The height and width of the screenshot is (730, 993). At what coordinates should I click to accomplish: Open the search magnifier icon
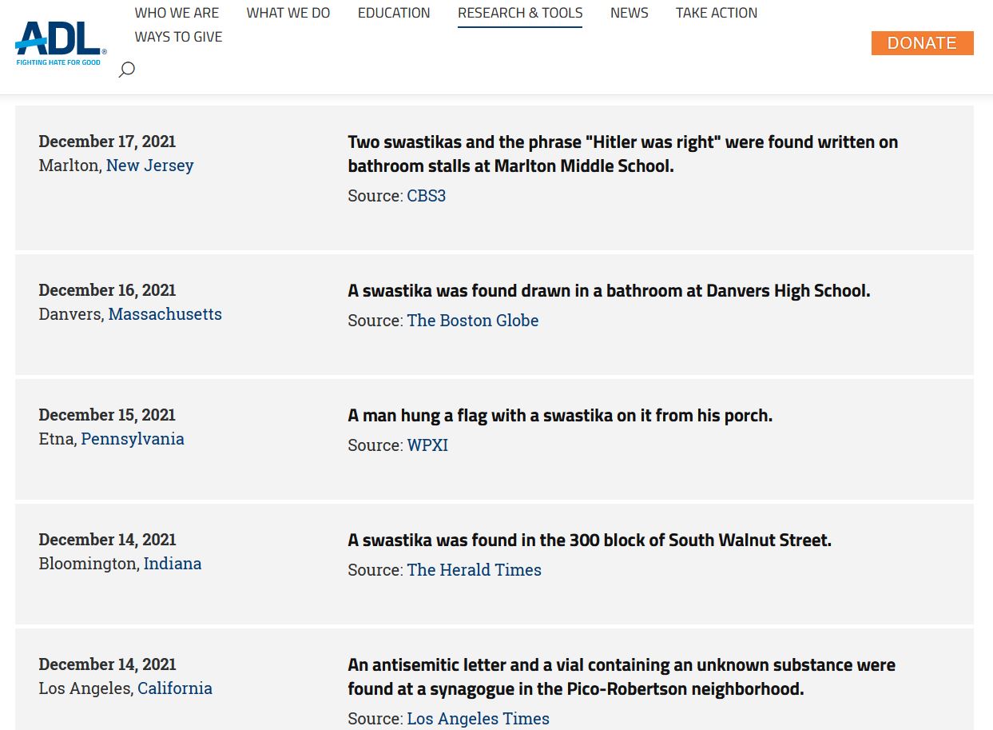tap(126, 70)
